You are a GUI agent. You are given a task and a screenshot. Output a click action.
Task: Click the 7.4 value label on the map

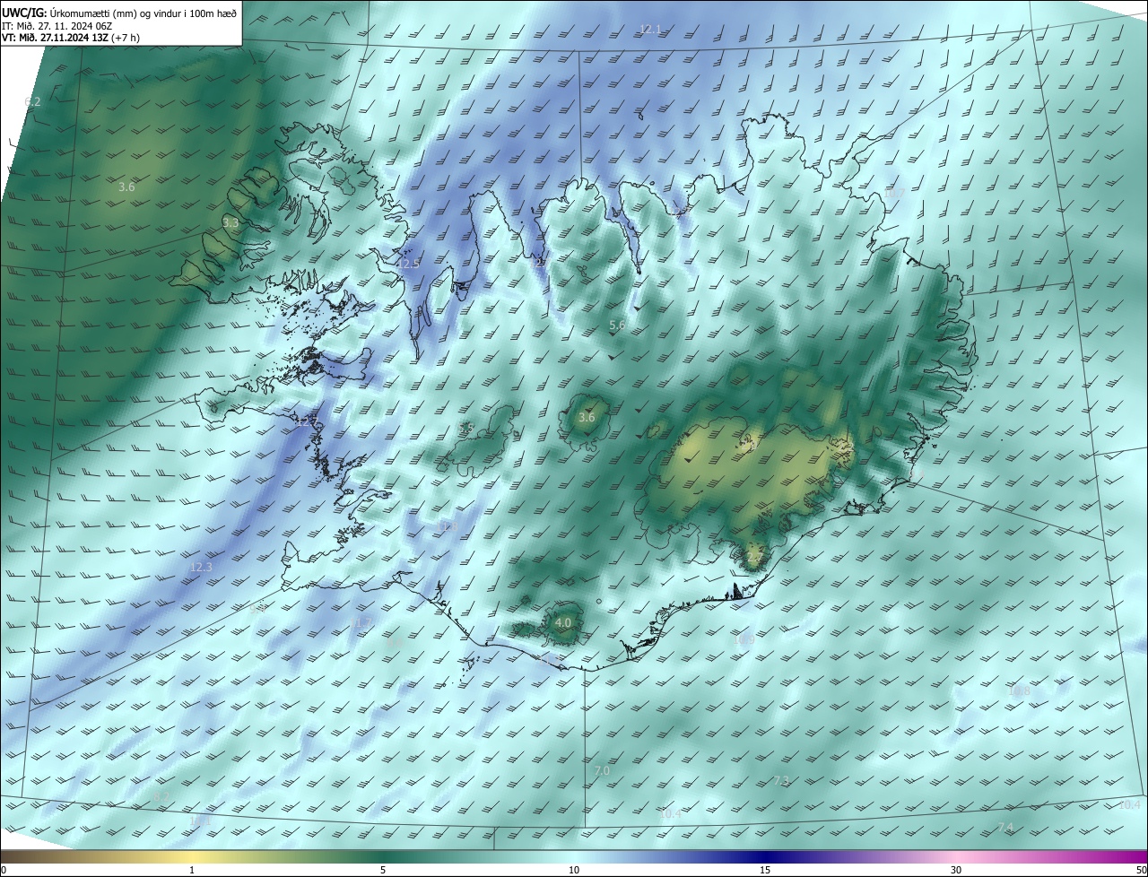1005,827
